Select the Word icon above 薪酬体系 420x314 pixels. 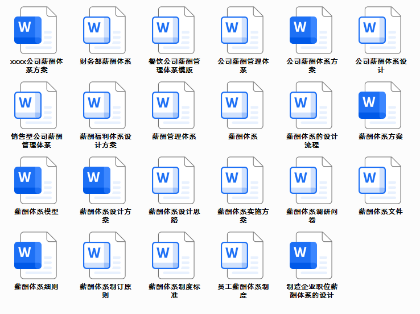pos(242,105)
